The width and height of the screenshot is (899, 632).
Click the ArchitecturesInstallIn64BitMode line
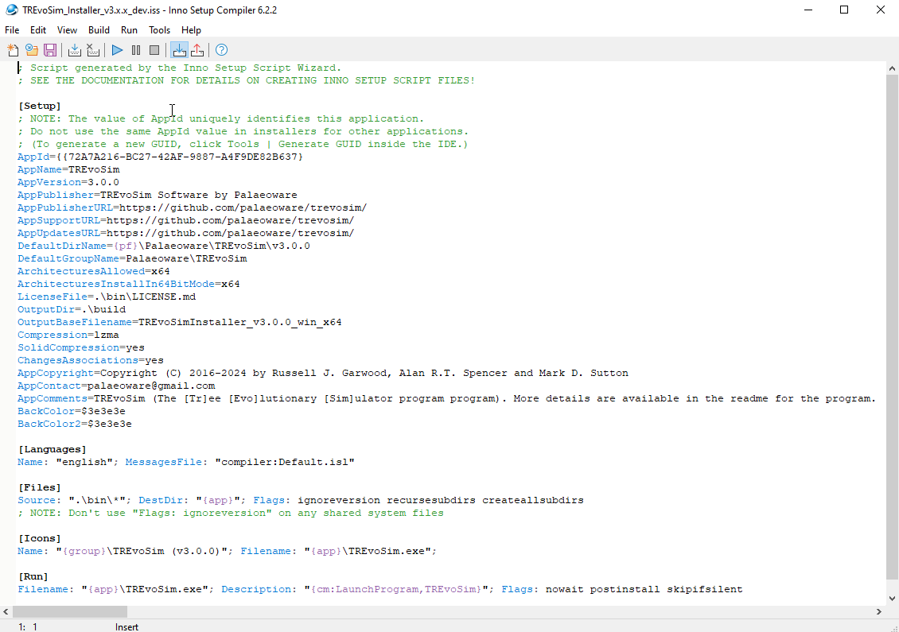(128, 284)
